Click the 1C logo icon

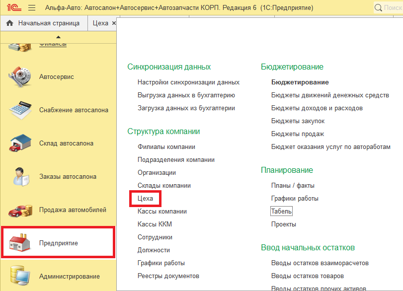tap(14, 7)
